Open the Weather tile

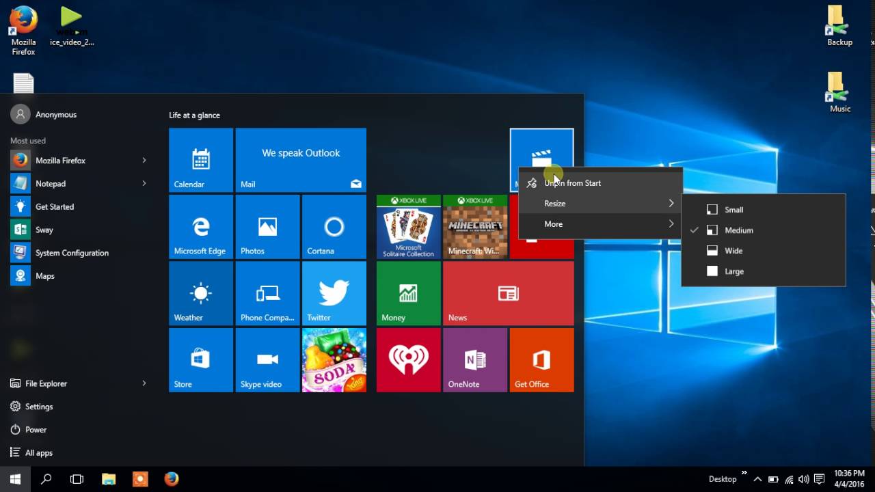[201, 293]
